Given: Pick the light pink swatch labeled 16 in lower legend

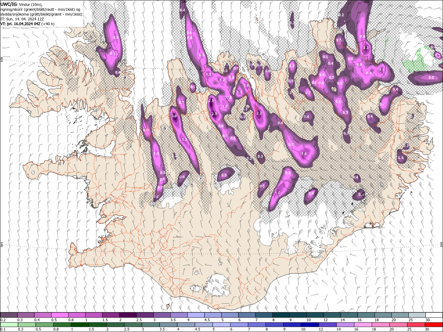Looking at the screenshot, I should 363,324.
